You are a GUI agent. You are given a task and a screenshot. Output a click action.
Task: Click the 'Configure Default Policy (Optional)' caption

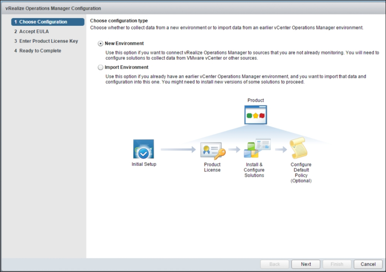(301, 173)
